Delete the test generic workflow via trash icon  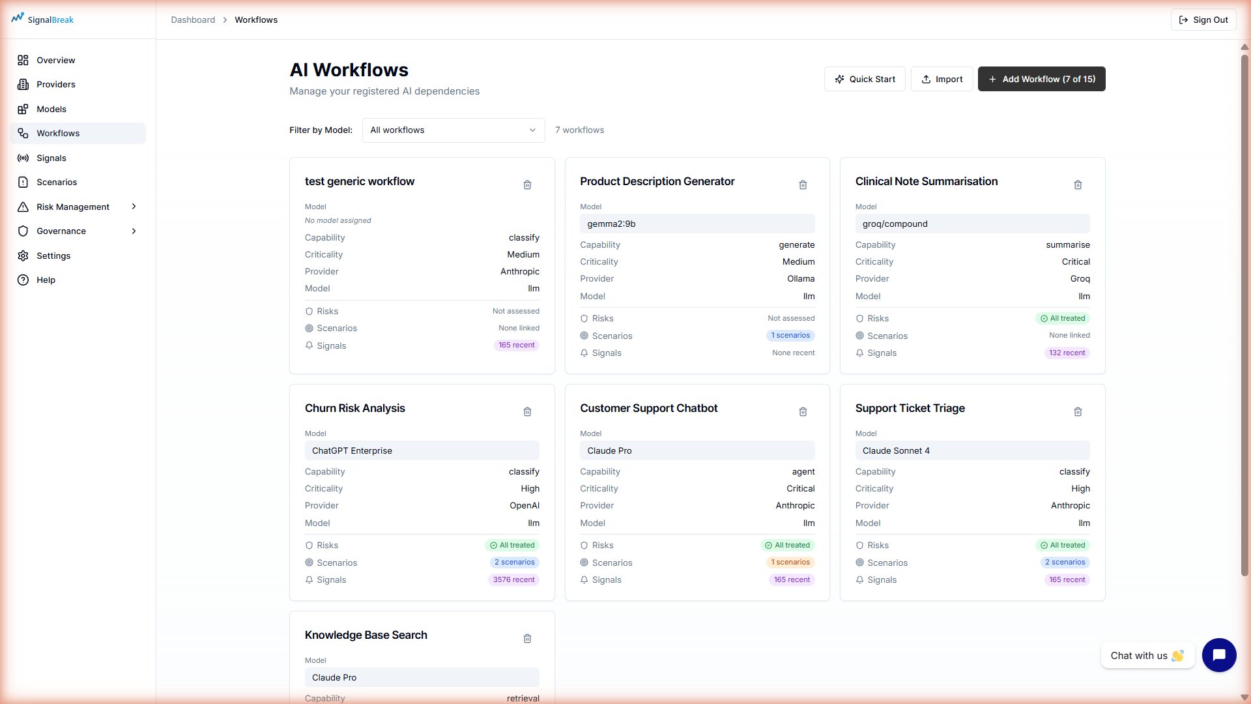click(x=527, y=184)
